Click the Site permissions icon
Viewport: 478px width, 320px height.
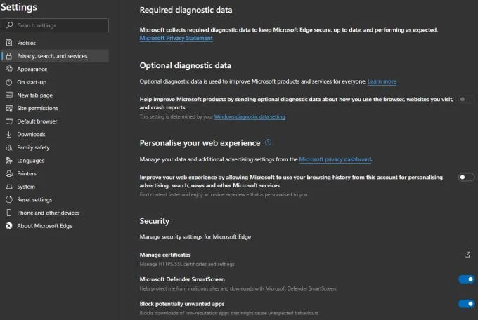click(x=9, y=108)
